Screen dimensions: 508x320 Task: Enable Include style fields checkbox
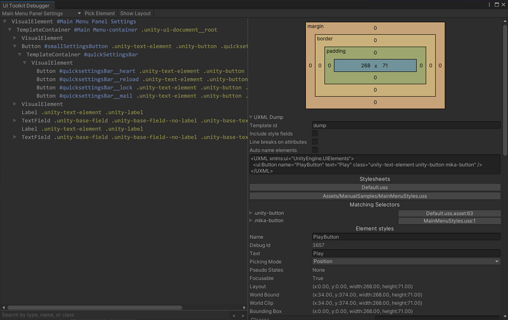pyautogui.click(x=315, y=134)
